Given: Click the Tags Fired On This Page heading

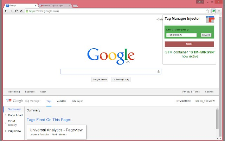Looking at the screenshot, I should click(49, 120).
